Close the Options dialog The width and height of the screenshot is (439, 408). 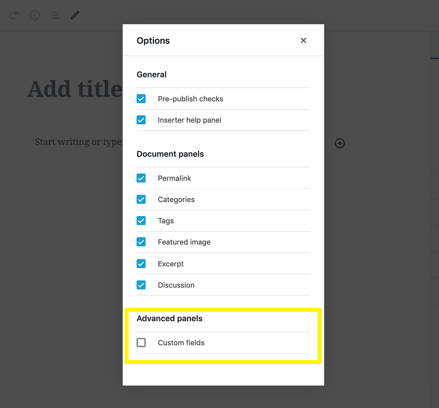[303, 40]
